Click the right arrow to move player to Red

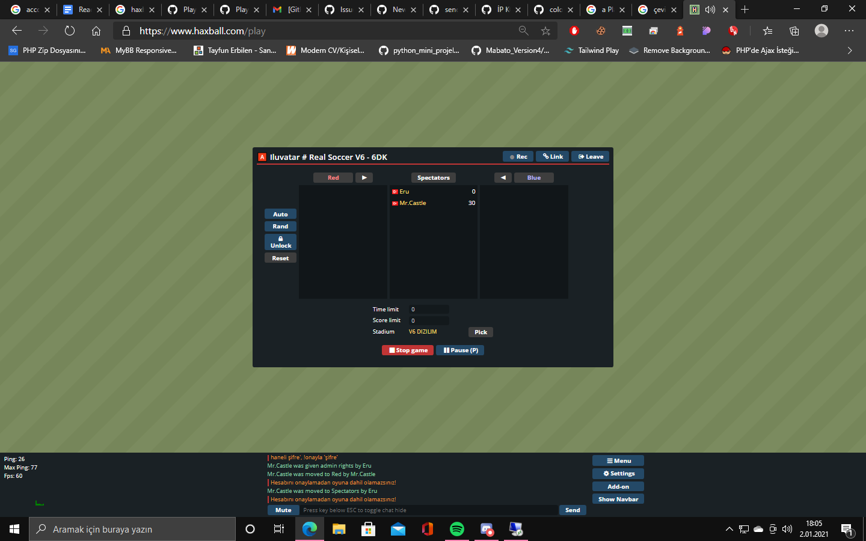(364, 177)
